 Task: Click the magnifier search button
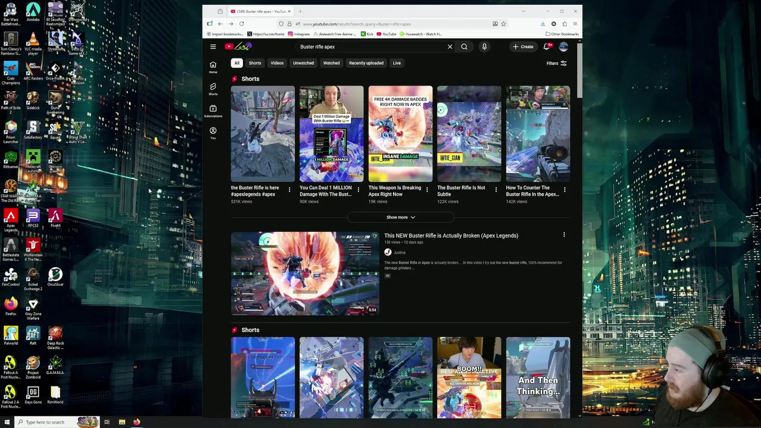click(464, 46)
